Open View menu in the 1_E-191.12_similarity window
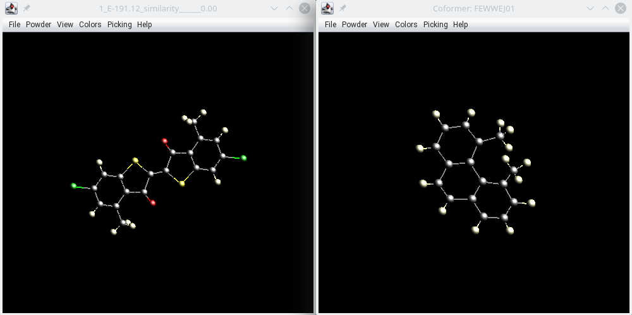Image resolution: width=632 pixels, height=315 pixels. pos(65,25)
